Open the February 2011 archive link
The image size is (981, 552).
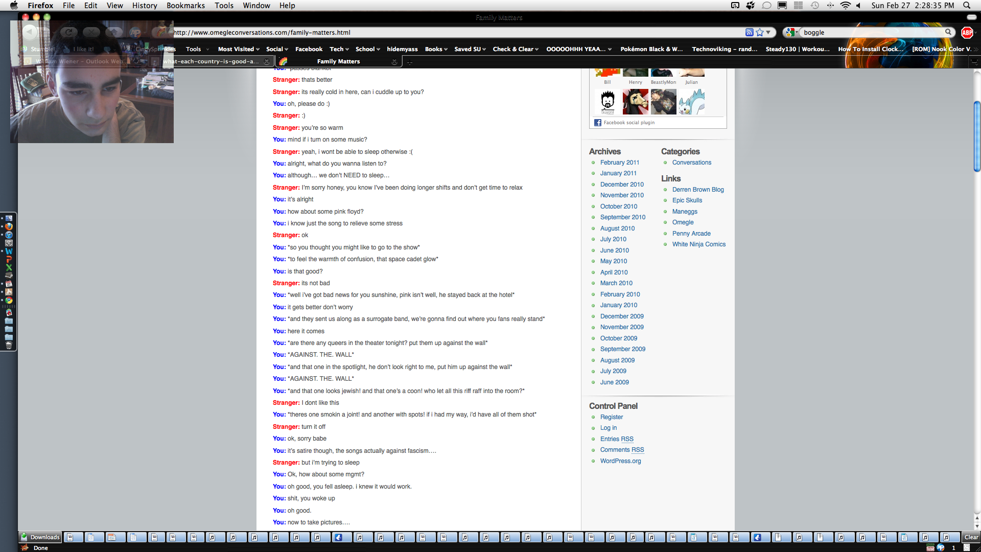coord(619,163)
